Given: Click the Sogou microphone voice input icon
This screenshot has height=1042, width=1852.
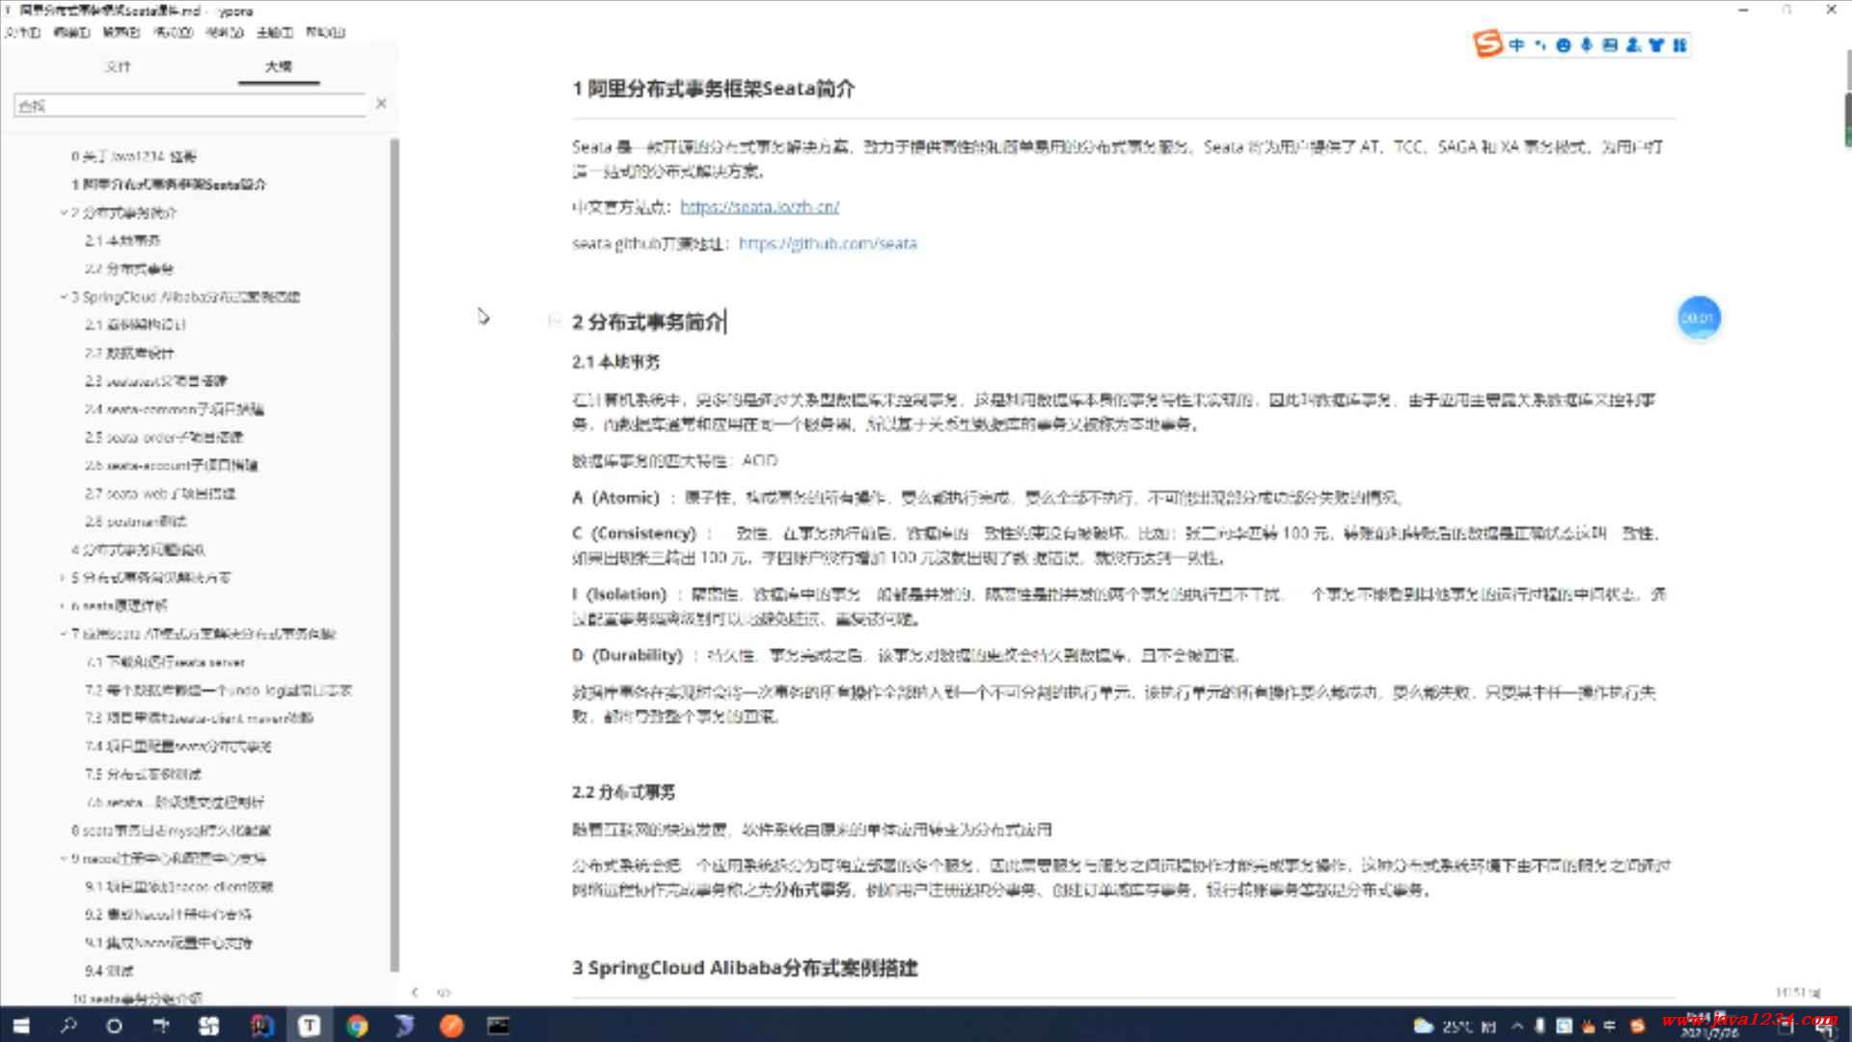Looking at the screenshot, I should [x=1587, y=45].
